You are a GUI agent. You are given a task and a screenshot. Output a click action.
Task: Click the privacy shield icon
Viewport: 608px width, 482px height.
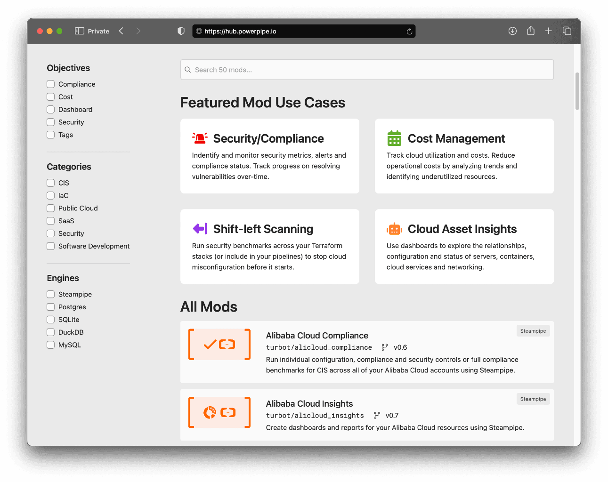[181, 31]
